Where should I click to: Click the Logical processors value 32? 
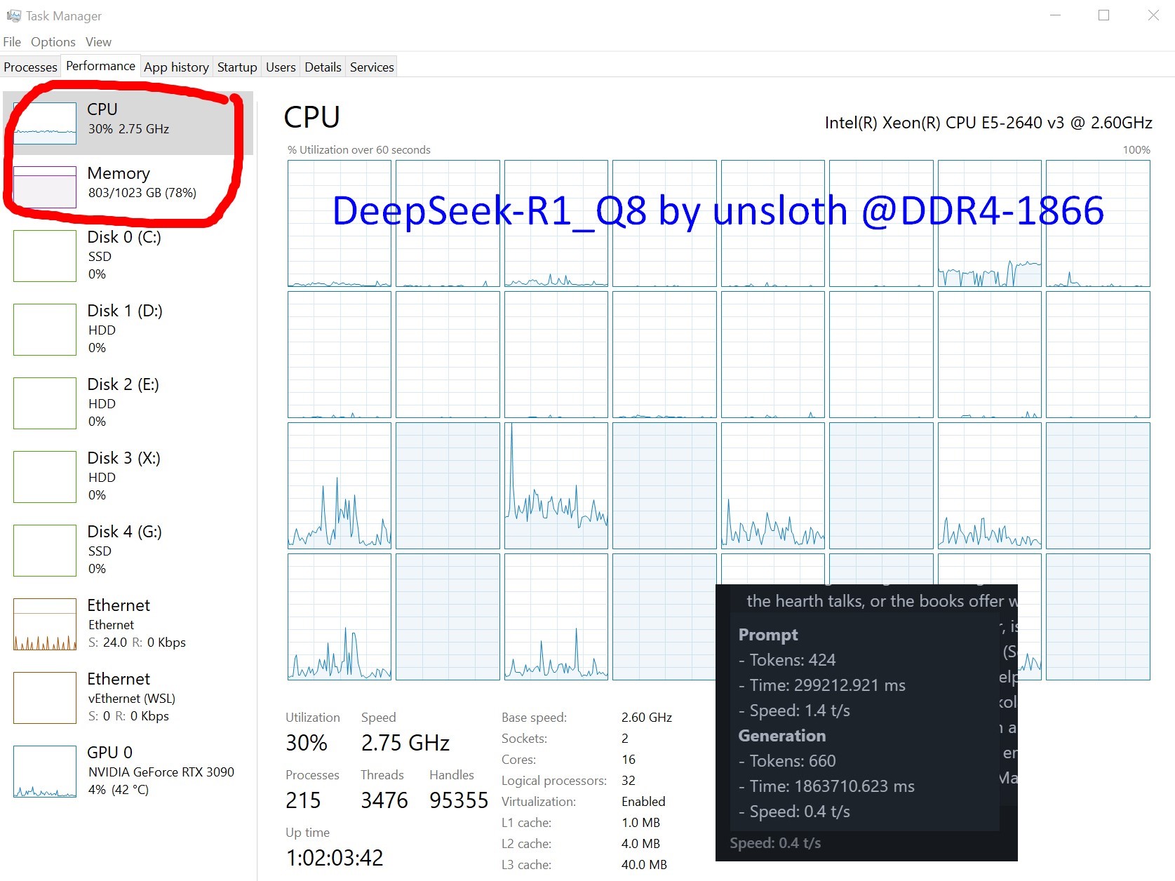[629, 781]
